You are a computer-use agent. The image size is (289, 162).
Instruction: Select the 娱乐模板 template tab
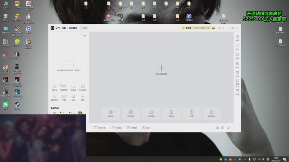(73, 28)
